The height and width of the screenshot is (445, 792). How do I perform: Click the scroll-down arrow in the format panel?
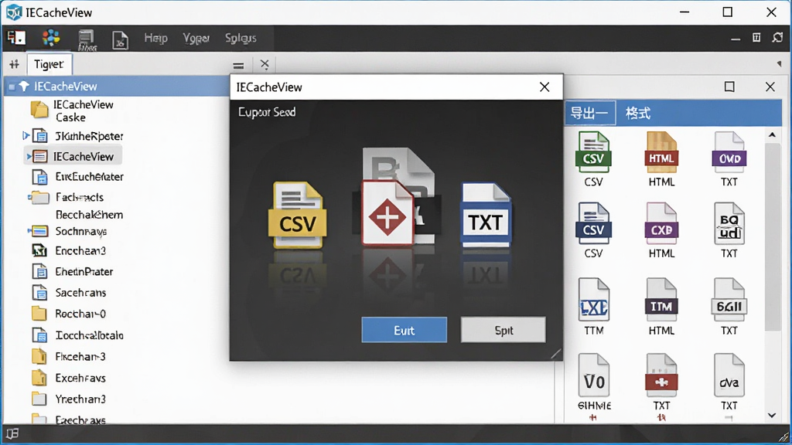(772, 415)
